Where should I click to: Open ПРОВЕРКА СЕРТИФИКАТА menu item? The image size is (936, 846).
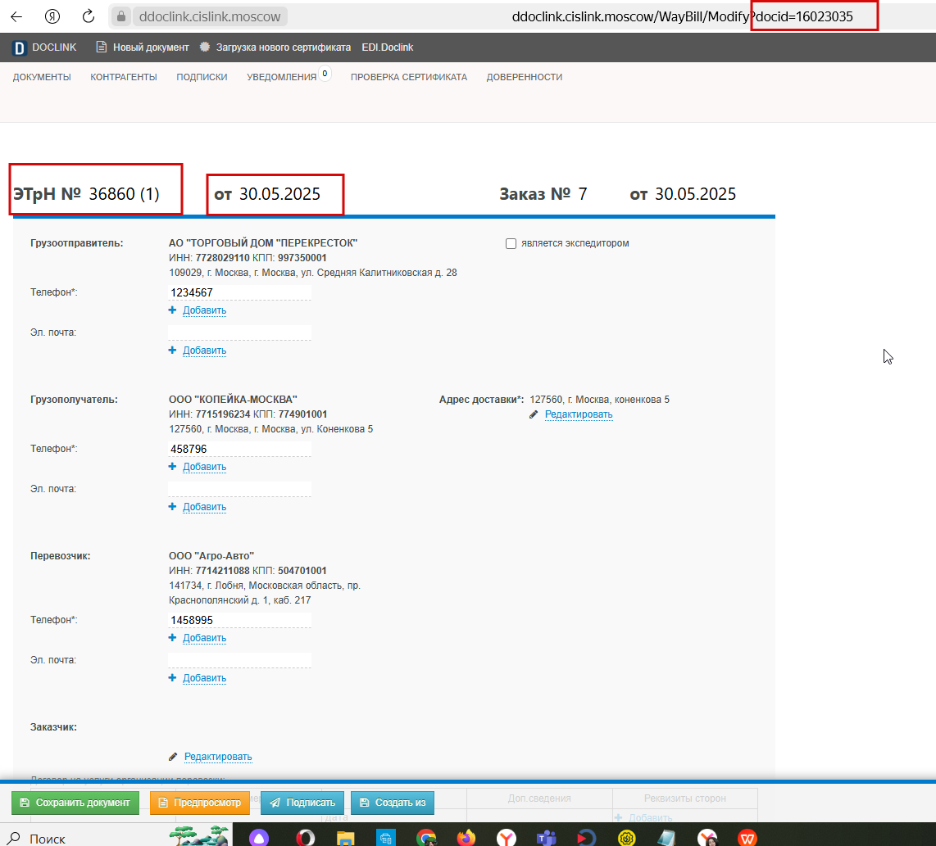[x=409, y=77]
